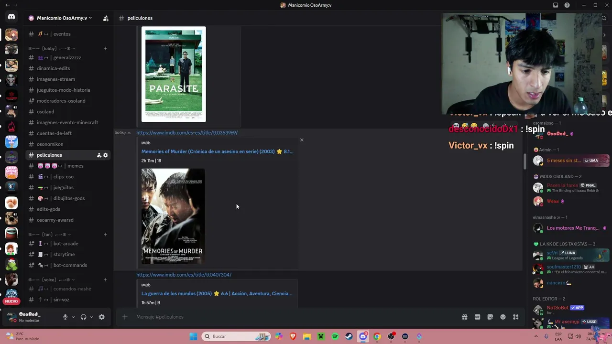612x344 pixels.
Task: Open the apps launcher icon in message bar
Action: coord(515,317)
